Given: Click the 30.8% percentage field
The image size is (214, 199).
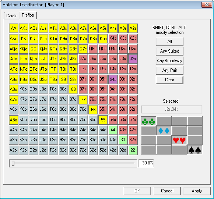Looking at the screenshot, I should pyautogui.click(x=146, y=163).
